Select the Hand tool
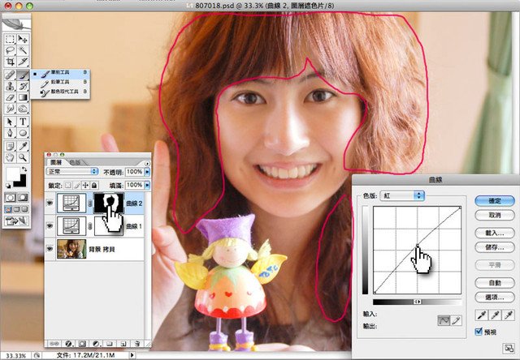This screenshot has height=360, width=520. coord(10,157)
